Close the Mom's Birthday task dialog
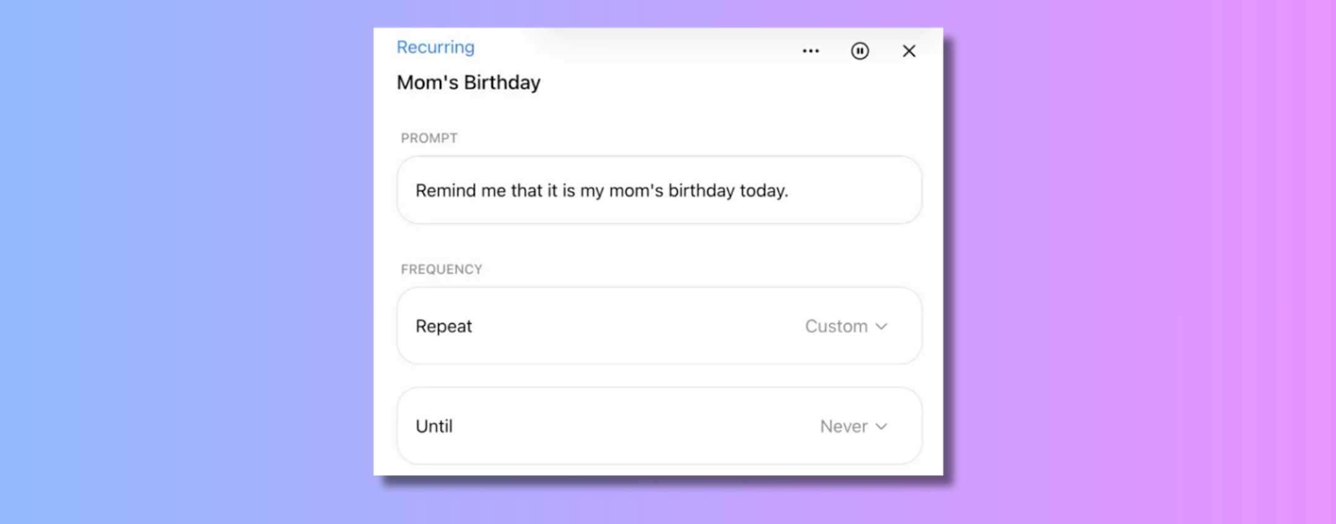The height and width of the screenshot is (524, 1336). click(x=909, y=51)
